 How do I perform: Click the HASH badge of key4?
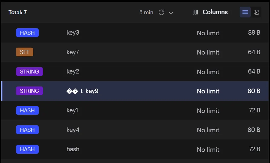pos(27,130)
